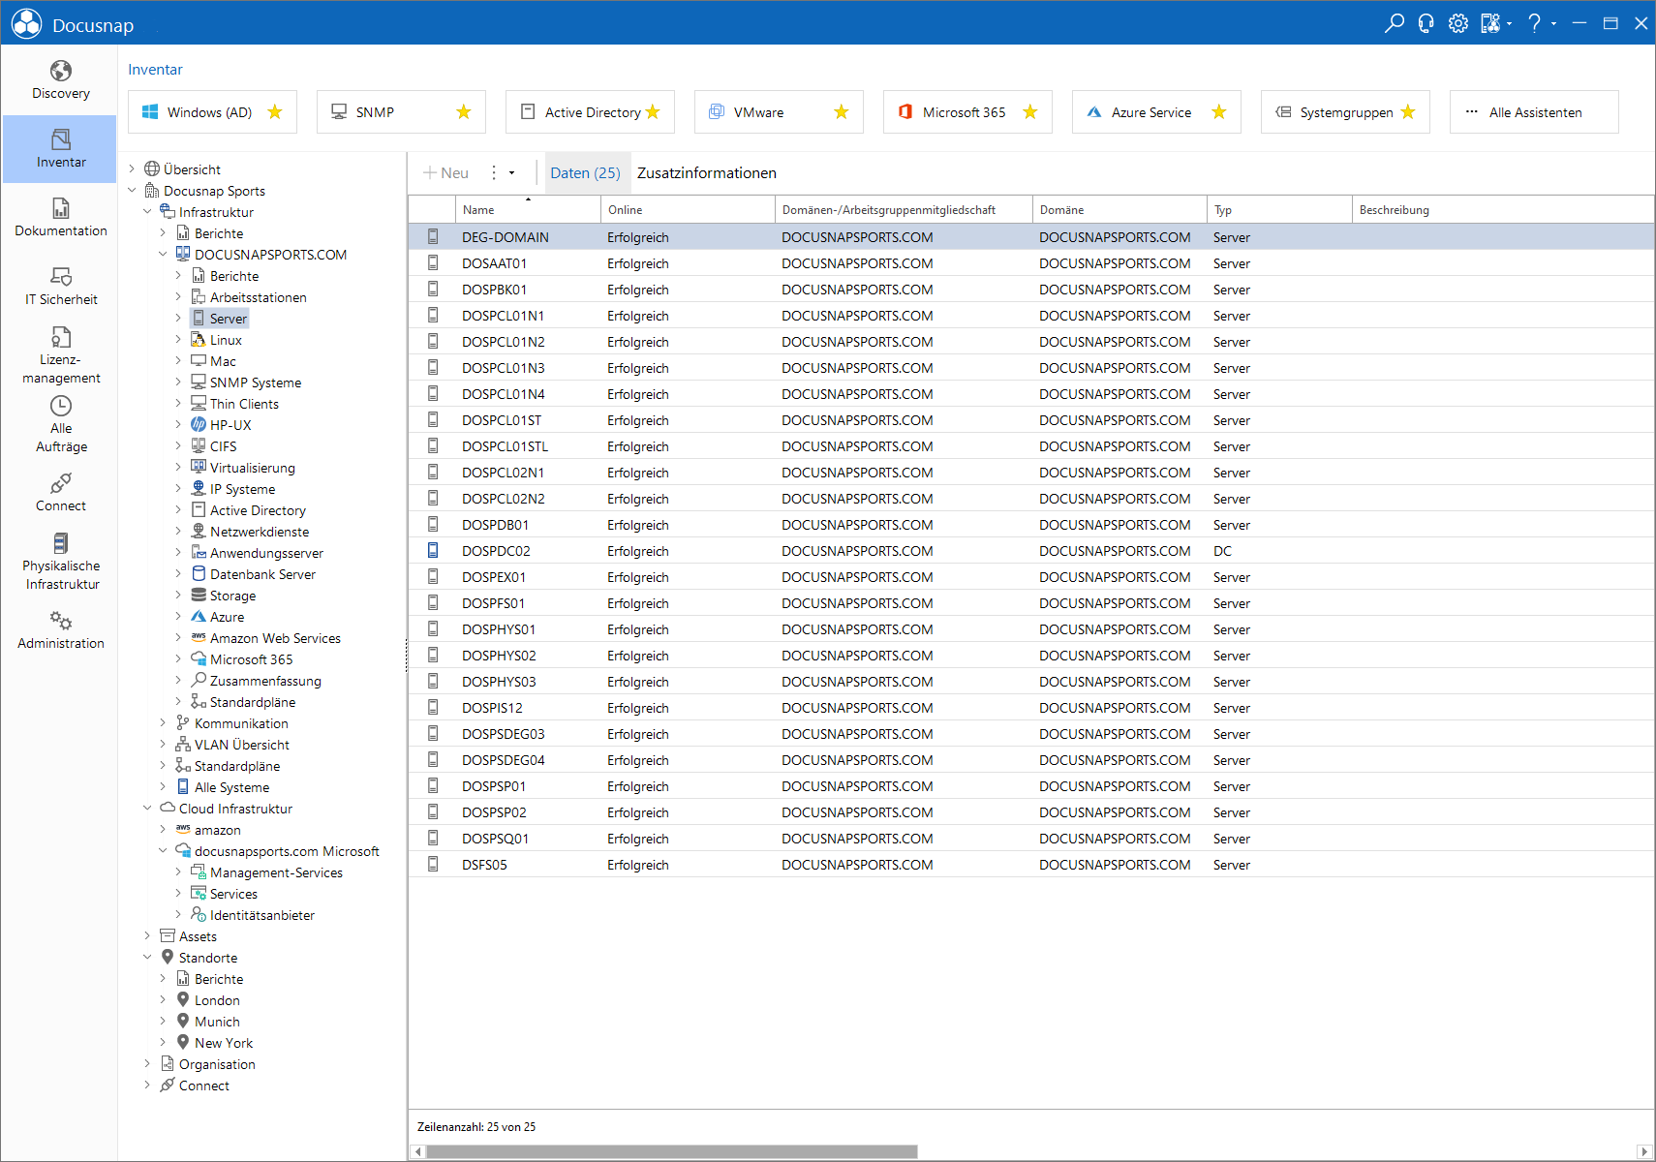Expand the New York location node

(x=163, y=1043)
